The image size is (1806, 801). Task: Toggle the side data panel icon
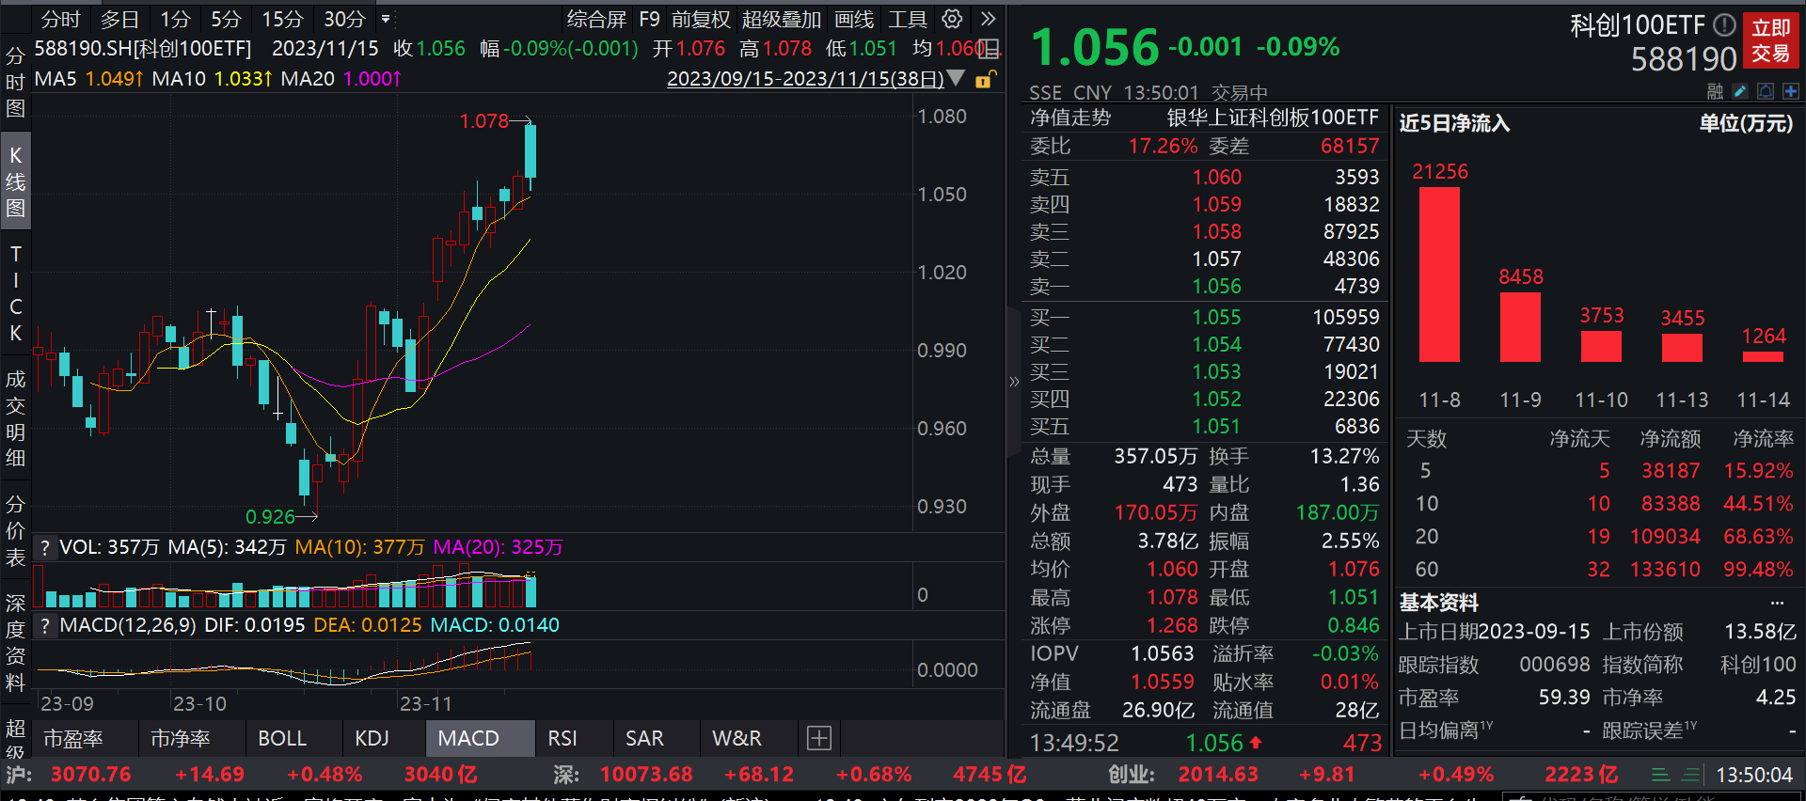pos(988,49)
